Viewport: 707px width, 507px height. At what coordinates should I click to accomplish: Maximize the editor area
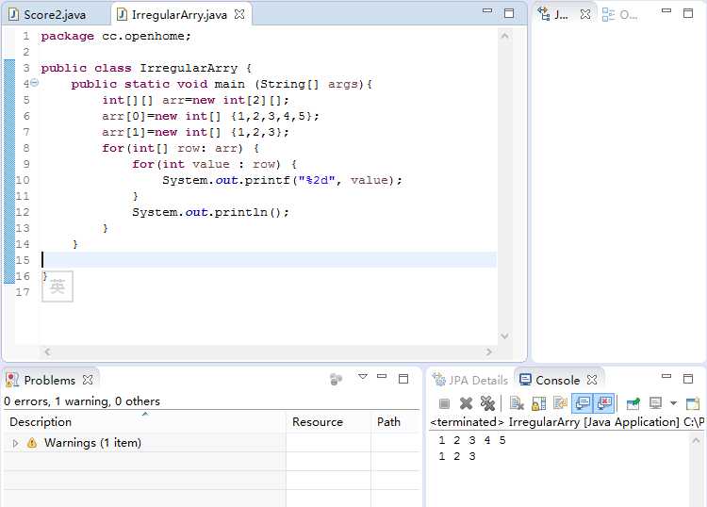pos(509,13)
